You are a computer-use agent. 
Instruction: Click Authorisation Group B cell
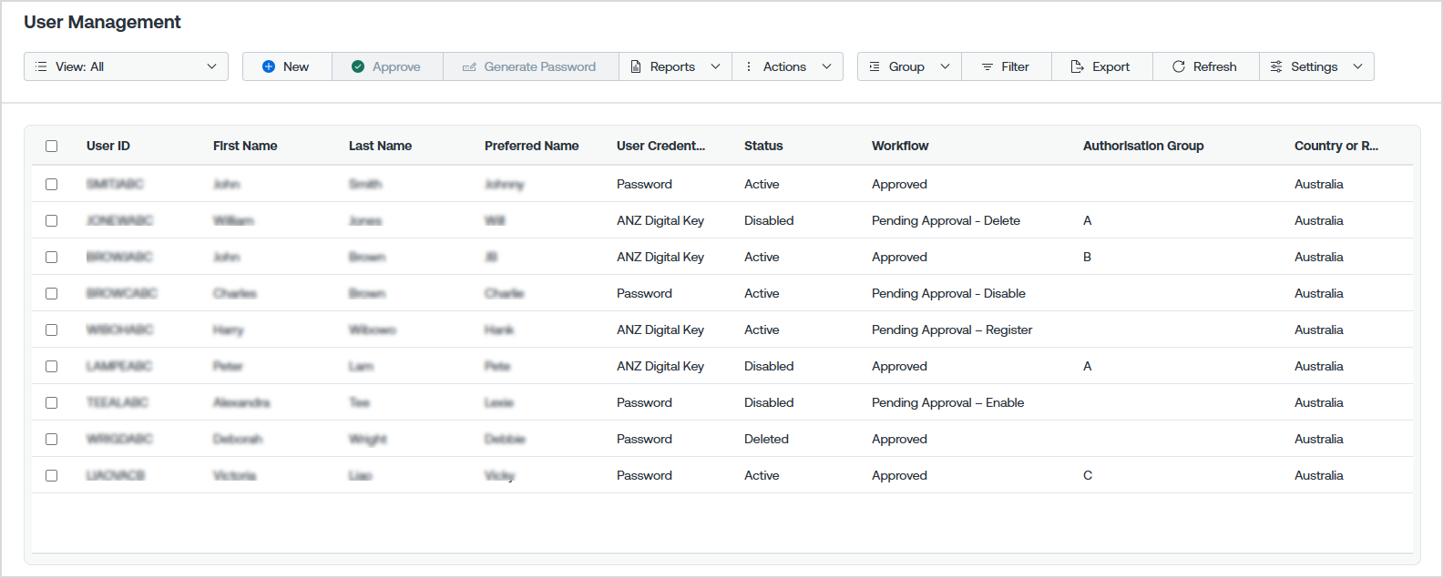click(1087, 257)
